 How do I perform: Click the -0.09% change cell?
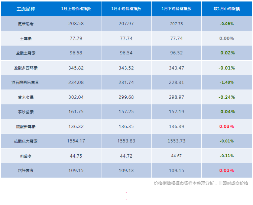(x=227, y=24)
